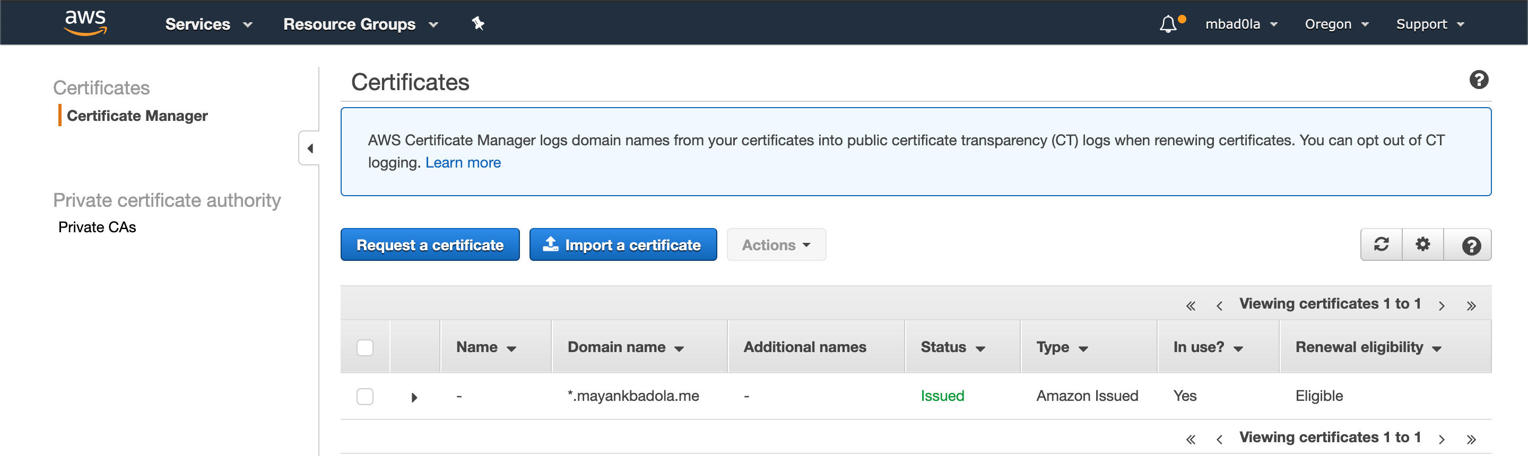The width and height of the screenshot is (1528, 456).
Task: Click the Eligible renewal cell
Action: (x=1318, y=396)
